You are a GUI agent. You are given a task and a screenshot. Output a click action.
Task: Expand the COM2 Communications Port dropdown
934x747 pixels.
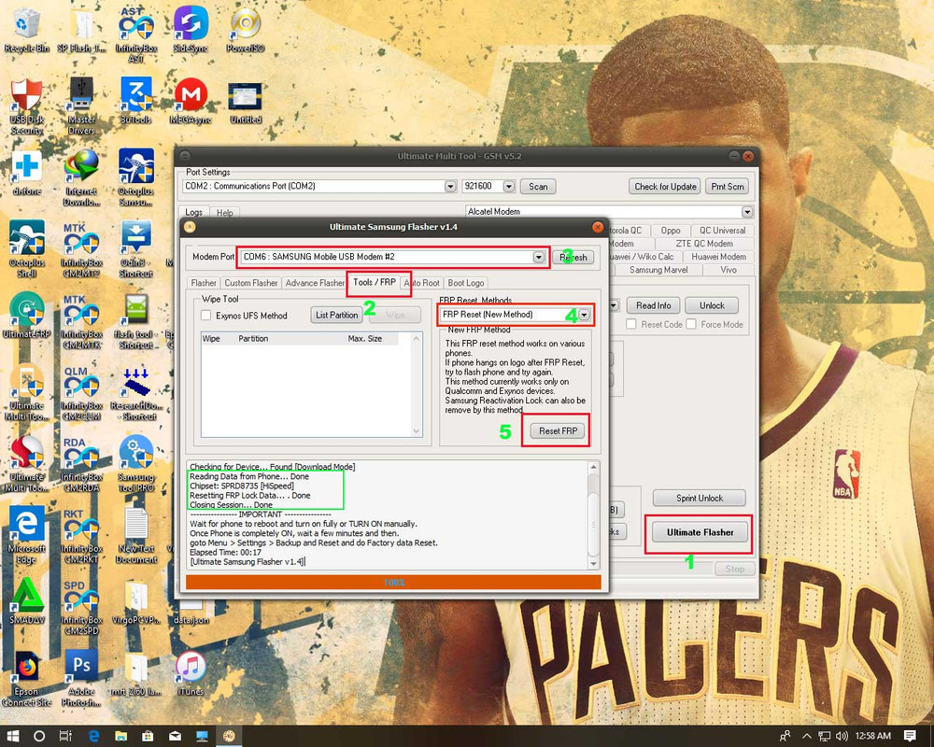coord(451,187)
